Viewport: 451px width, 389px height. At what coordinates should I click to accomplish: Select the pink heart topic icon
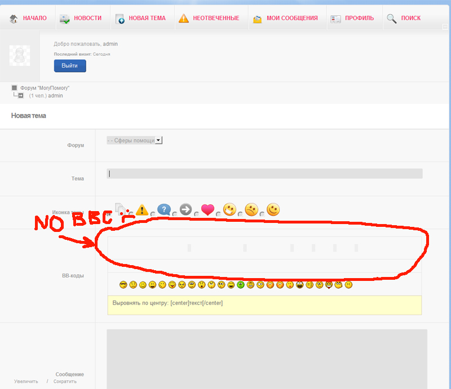click(208, 210)
